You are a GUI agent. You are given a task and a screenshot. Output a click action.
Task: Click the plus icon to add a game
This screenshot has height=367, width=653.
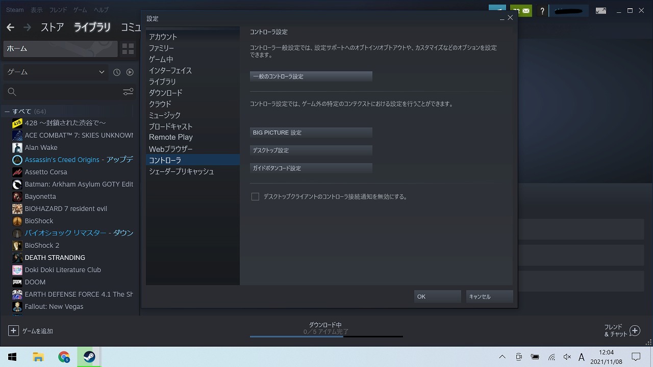pos(13,331)
